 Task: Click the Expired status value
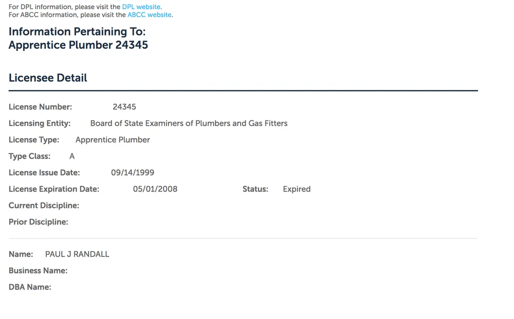click(x=297, y=189)
